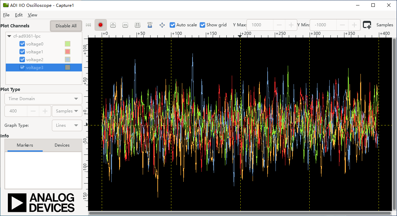Click the Y Max value field

coord(260,25)
